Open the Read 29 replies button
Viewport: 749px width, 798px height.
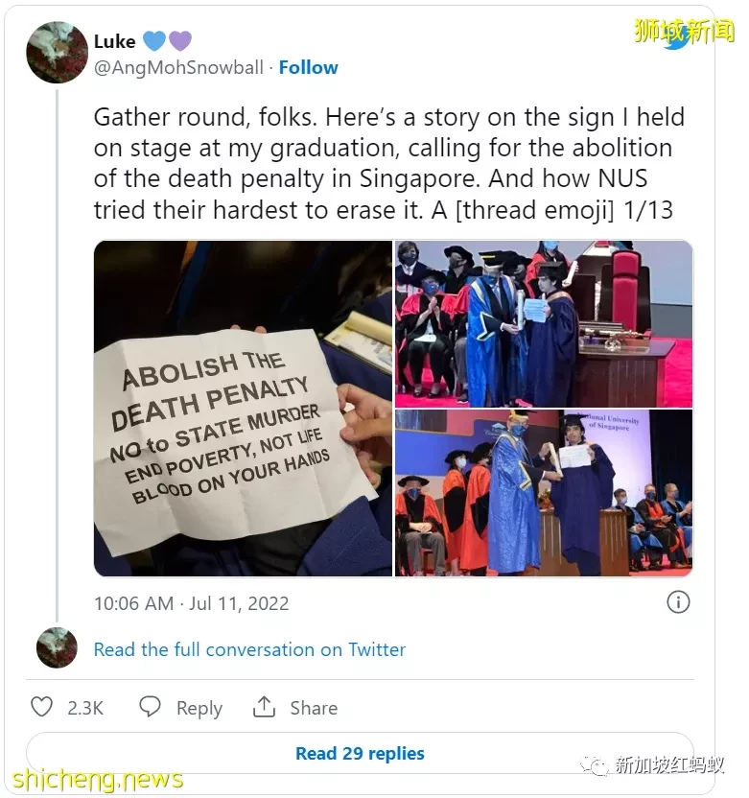360,753
